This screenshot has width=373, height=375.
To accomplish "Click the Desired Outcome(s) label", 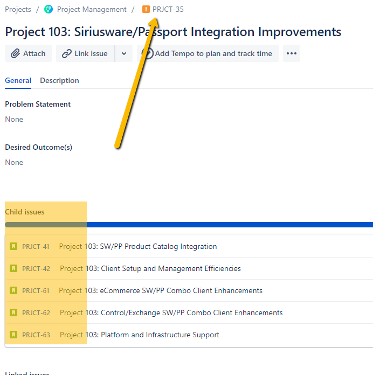I will click(x=38, y=147).
